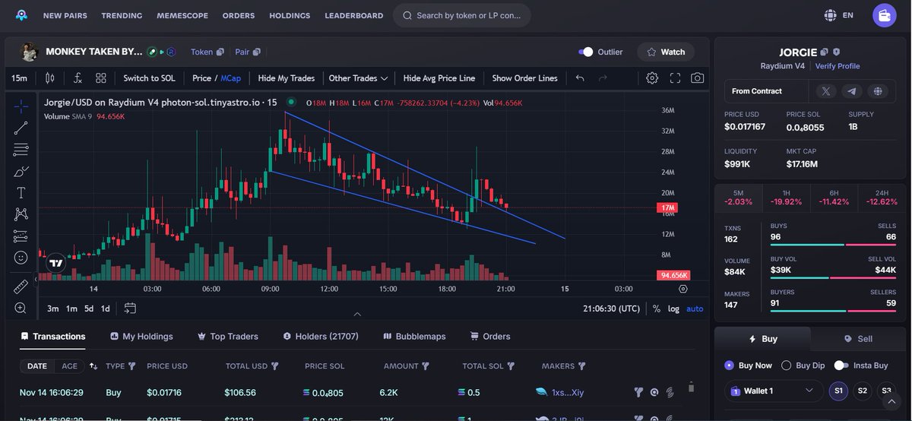Screen dimensions: 912x421
Task: Open the emoji icons tool
Action: pos(21,258)
